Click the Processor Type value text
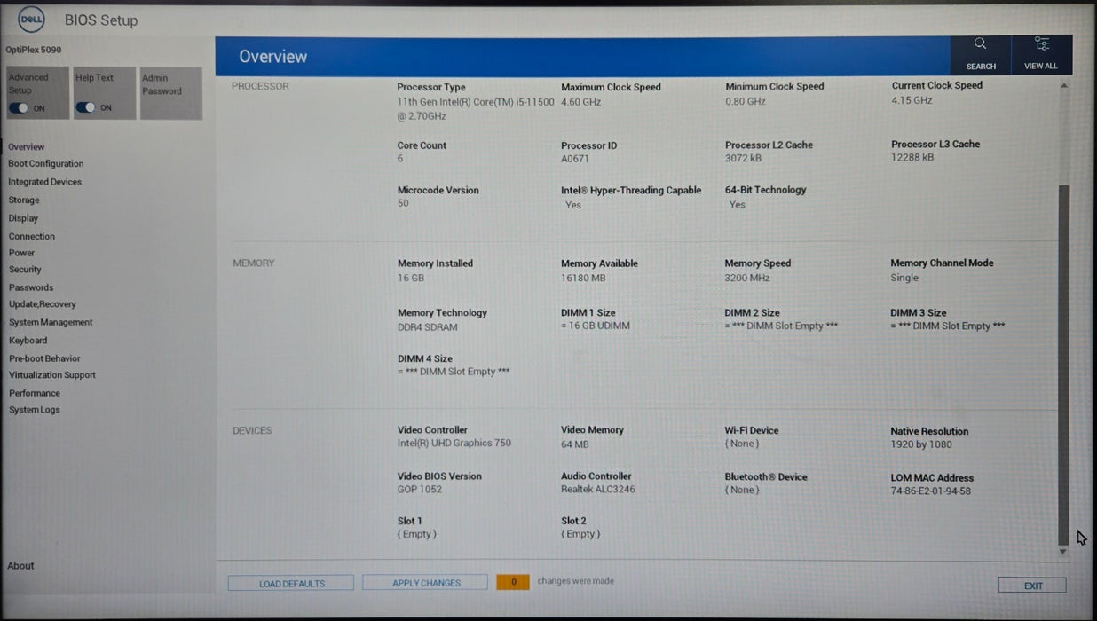This screenshot has height=621, width=1097. (476, 109)
